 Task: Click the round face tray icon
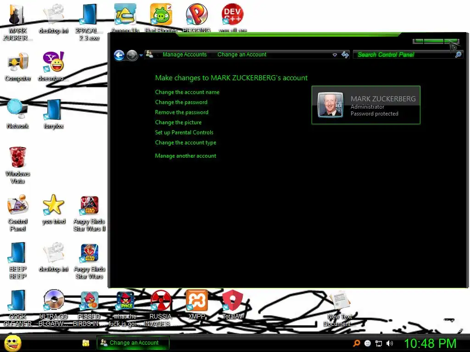tap(368, 343)
